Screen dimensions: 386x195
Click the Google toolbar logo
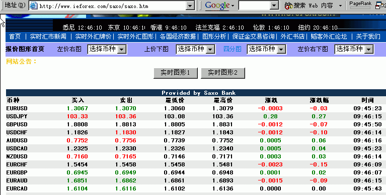(x=217, y=6)
